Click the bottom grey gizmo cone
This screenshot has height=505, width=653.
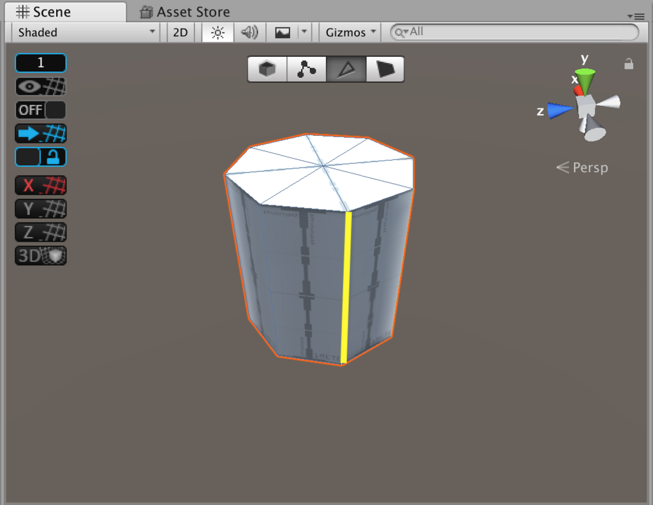click(x=593, y=129)
